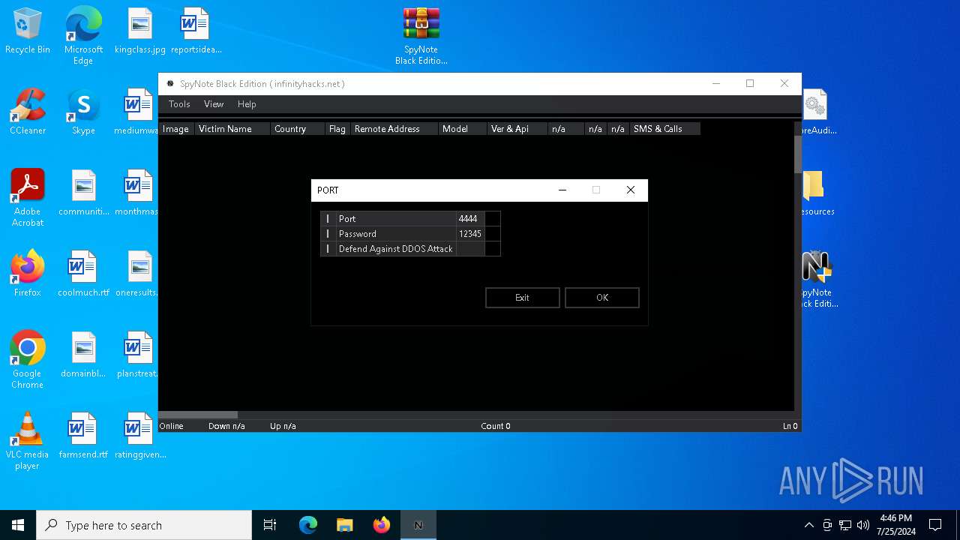Open the Tools menu in SpyNote
The image size is (960, 540).
click(x=179, y=104)
